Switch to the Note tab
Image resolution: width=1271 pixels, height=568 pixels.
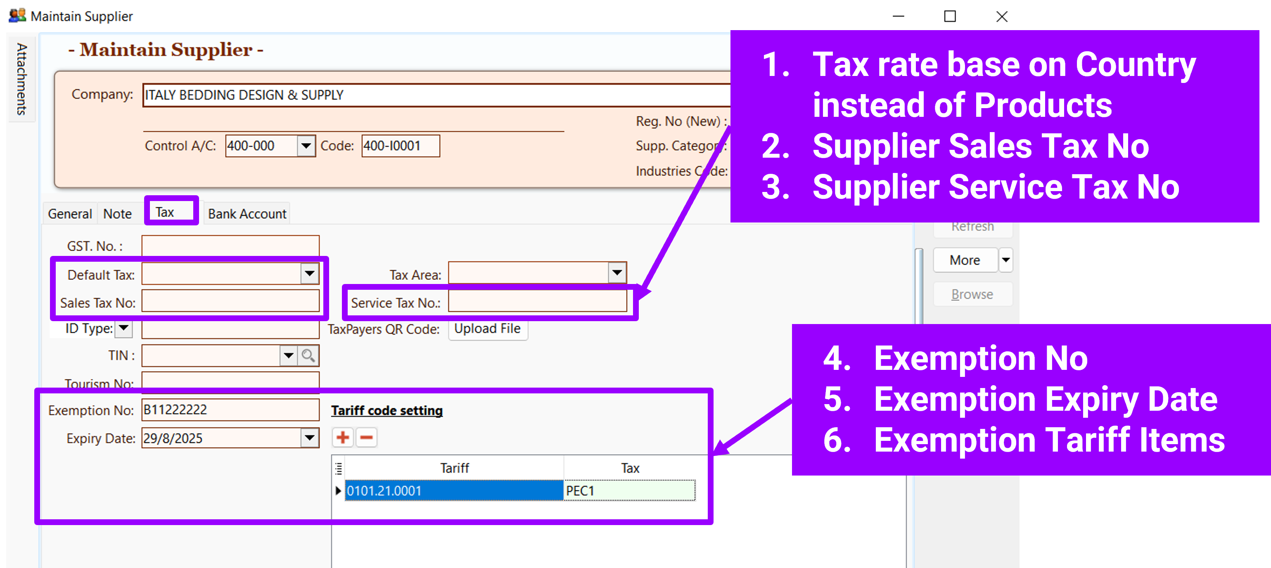coord(117,213)
